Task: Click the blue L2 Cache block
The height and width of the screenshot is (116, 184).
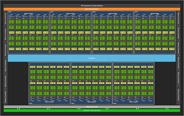Action: 92,58
